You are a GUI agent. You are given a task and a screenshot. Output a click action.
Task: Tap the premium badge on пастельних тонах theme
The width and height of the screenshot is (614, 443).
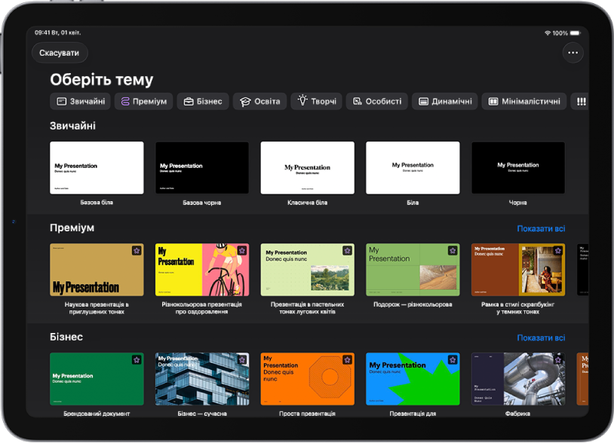[x=347, y=251]
